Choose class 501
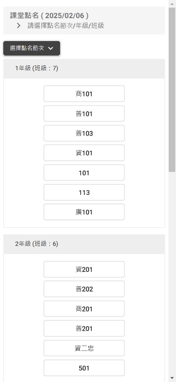 pyautogui.click(x=84, y=368)
